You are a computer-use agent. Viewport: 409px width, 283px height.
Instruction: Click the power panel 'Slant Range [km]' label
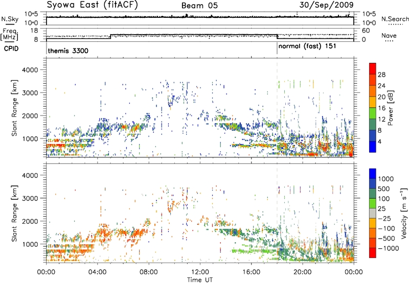pos(14,108)
